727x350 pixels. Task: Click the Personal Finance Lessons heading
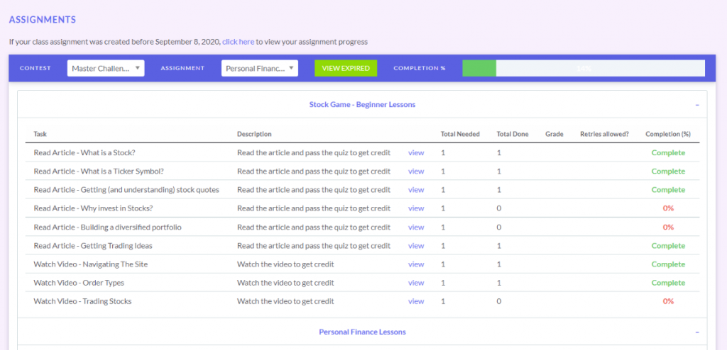pos(362,332)
